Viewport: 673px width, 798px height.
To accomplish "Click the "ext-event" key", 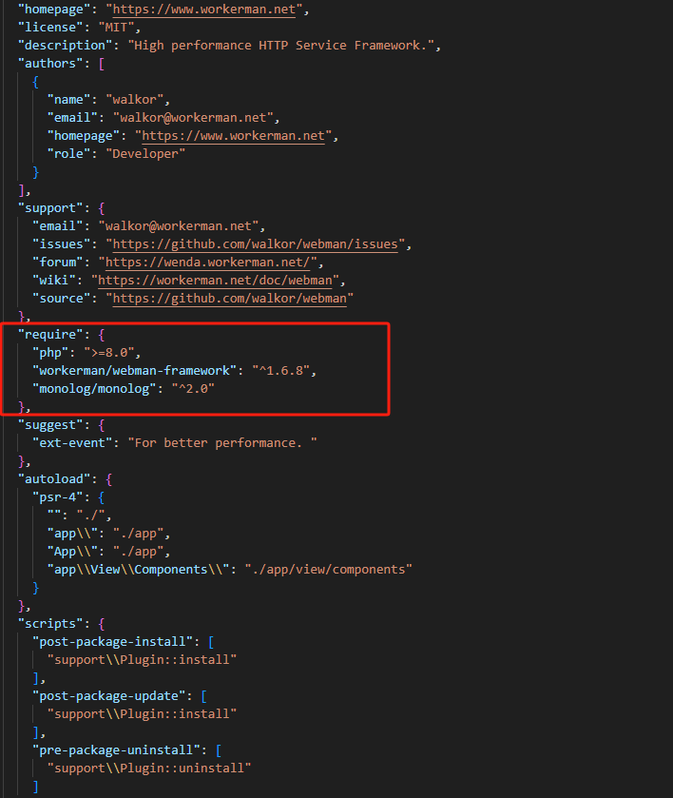I will click(72, 443).
